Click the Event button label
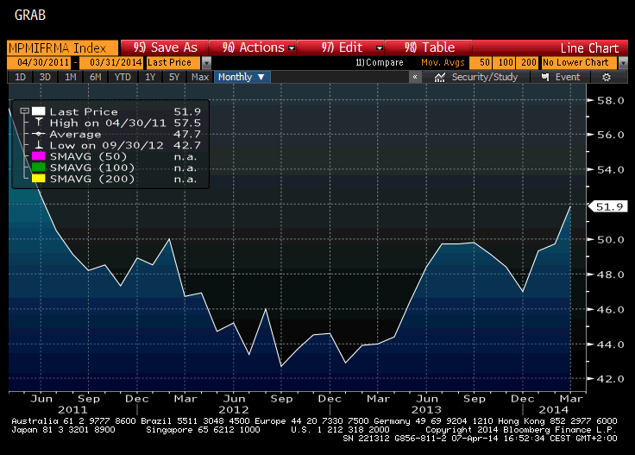Viewport: 635px width, 455px height. 568,77
